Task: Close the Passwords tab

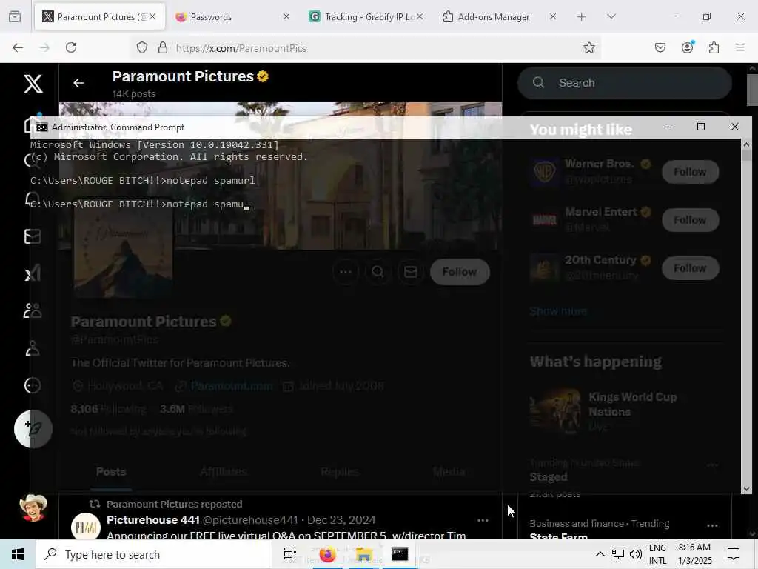Action: click(286, 16)
